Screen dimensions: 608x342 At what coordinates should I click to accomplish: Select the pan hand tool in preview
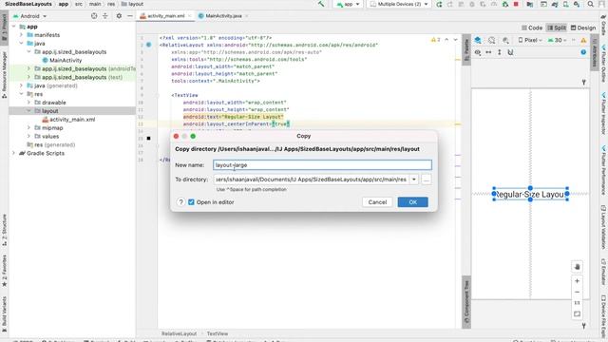(x=577, y=267)
